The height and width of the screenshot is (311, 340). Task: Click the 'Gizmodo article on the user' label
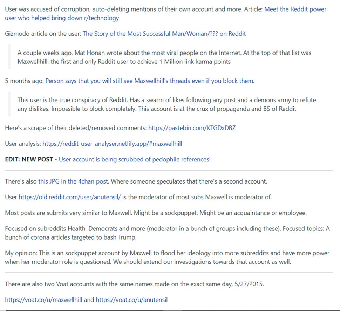coord(43,34)
